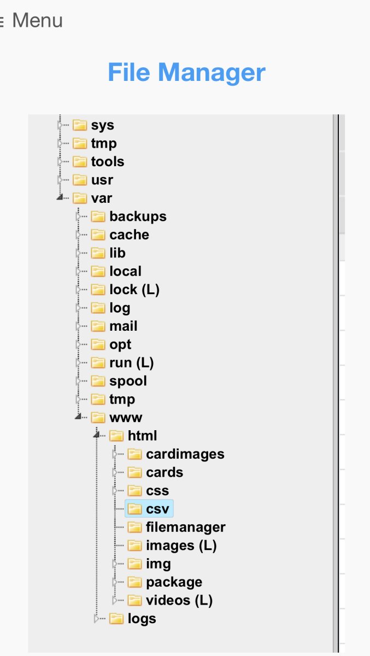Screen dimensions: 370x656
Task: Click the tools folder icon
Action: click(80, 162)
